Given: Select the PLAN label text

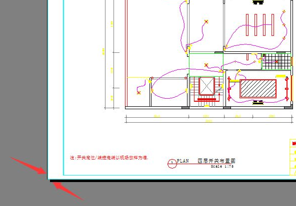Looking at the screenshot, I should [x=182, y=161].
